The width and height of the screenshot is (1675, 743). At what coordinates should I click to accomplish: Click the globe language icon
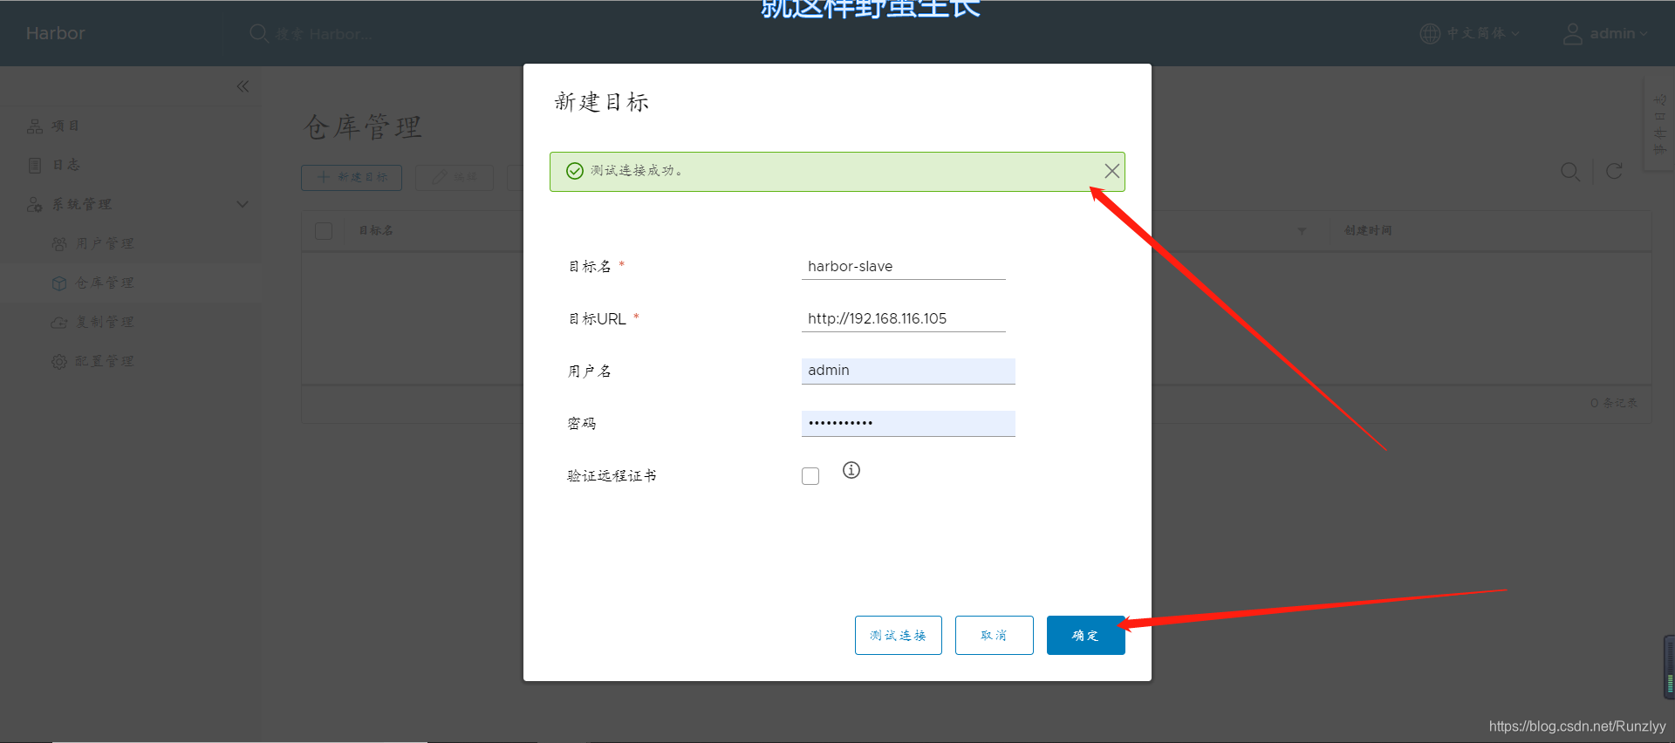click(x=1430, y=33)
